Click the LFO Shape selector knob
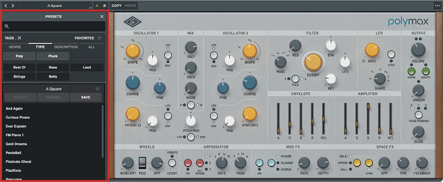The image size is (443, 182). pyautogui.click(x=380, y=78)
